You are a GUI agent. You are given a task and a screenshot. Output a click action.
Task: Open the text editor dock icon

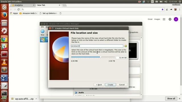(4, 86)
